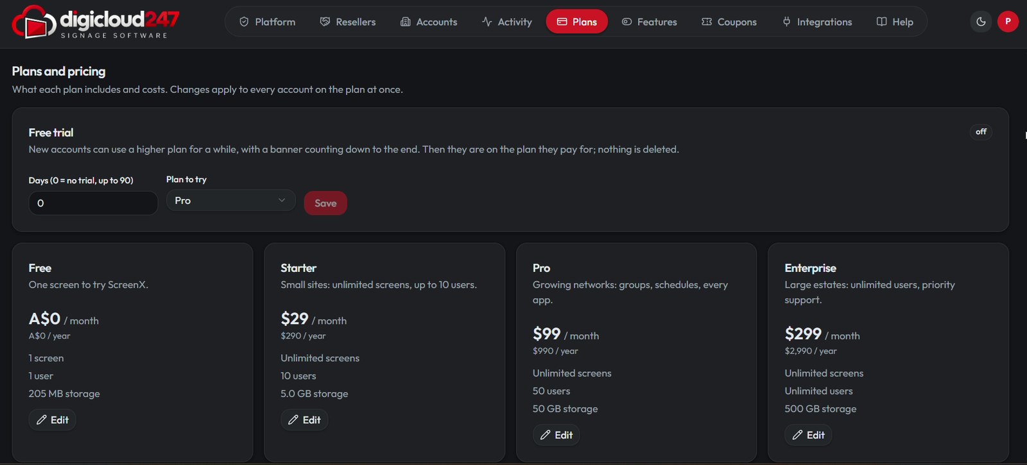Click the $29 / month price
The width and height of the screenshot is (1027, 465).
(x=313, y=319)
